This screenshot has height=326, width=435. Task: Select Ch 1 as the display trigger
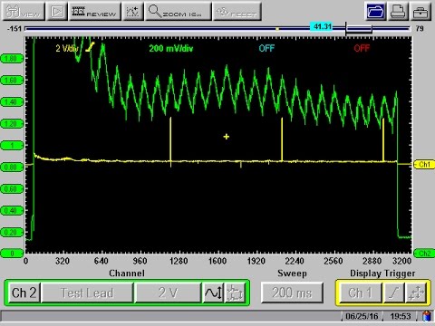(361, 292)
